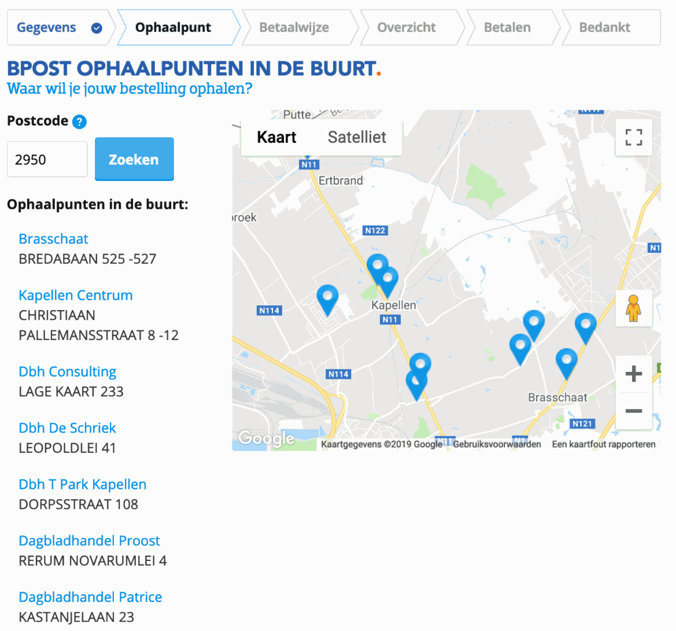Select the map pin directly above Kapellen label
676x631 pixels.
[x=388, y=282]
